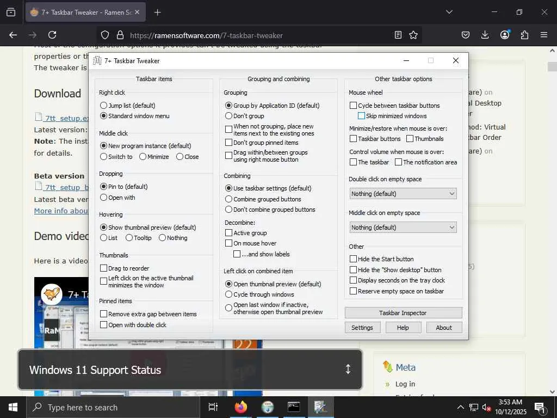Click the Firefox taskbar icon
Image resolution: width=557 pixels, height=418 pixels.
[x=241, y=407]
